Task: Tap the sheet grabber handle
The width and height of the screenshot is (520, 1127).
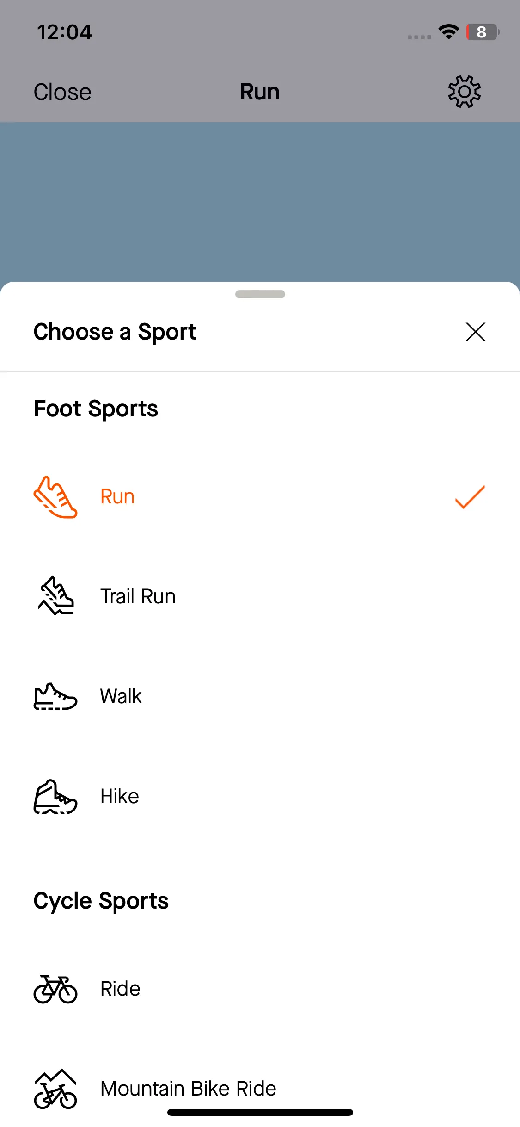Action: [x=260, y=294]
